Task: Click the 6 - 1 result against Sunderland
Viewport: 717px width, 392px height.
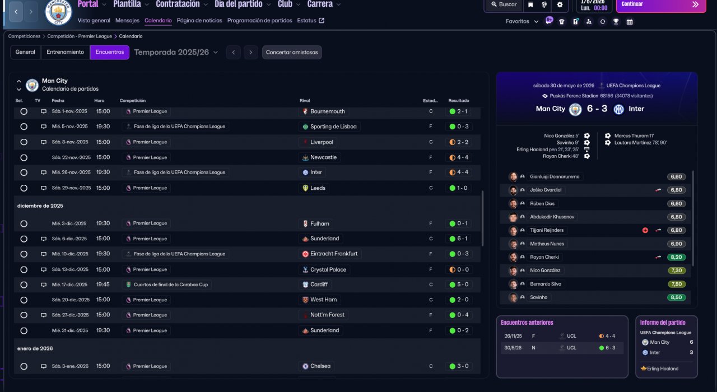Action: (459, 239)
